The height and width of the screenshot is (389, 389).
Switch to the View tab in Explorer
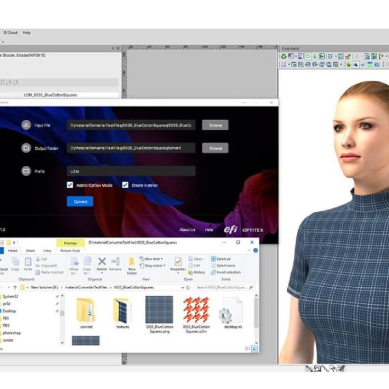click(x=47, y=250)
